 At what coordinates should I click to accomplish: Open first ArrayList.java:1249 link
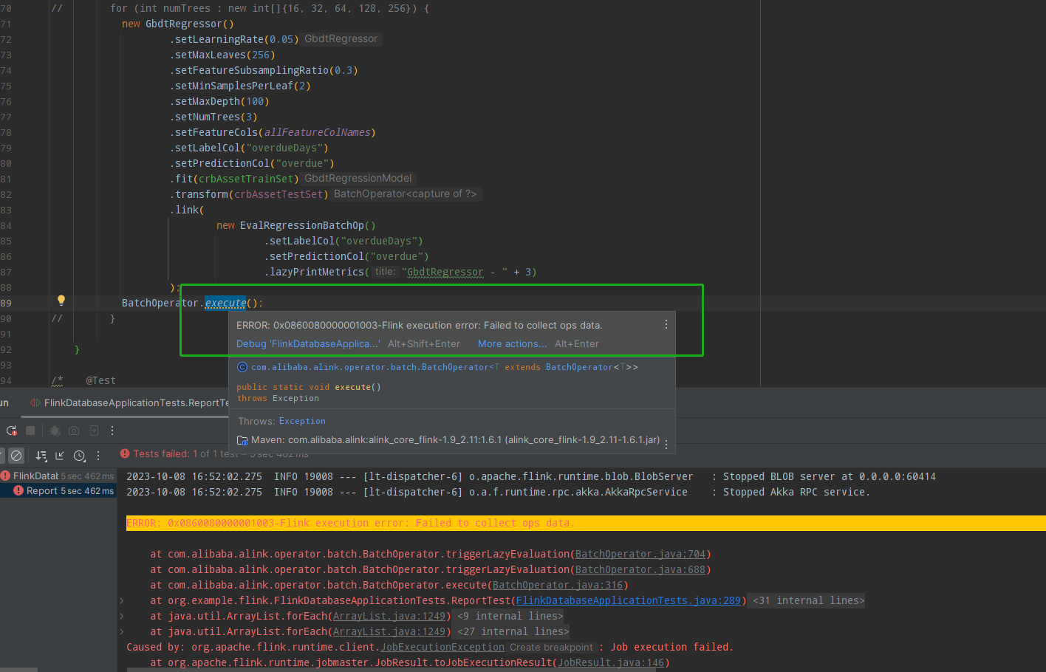389,616
